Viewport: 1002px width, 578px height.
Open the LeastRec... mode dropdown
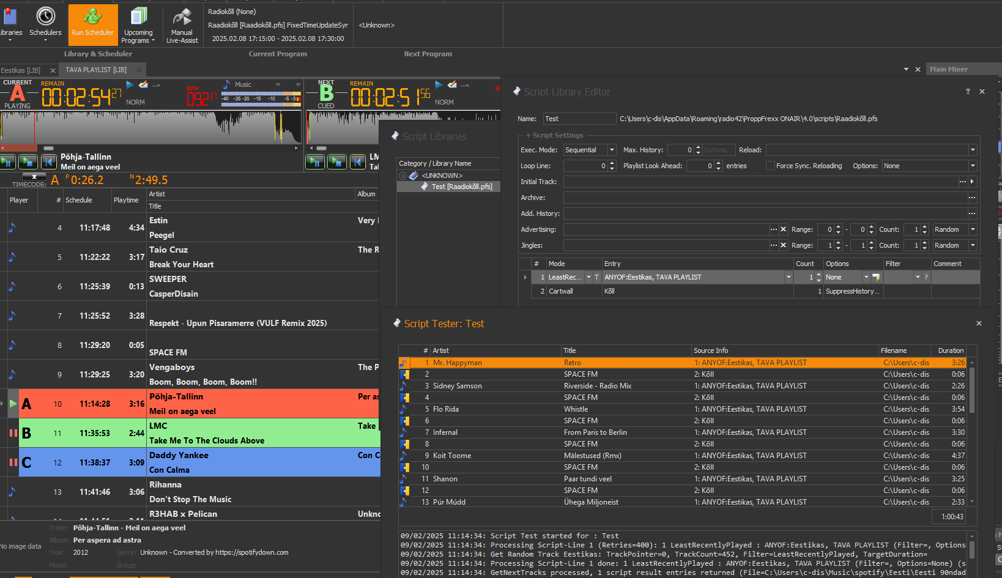pos(588,278)
